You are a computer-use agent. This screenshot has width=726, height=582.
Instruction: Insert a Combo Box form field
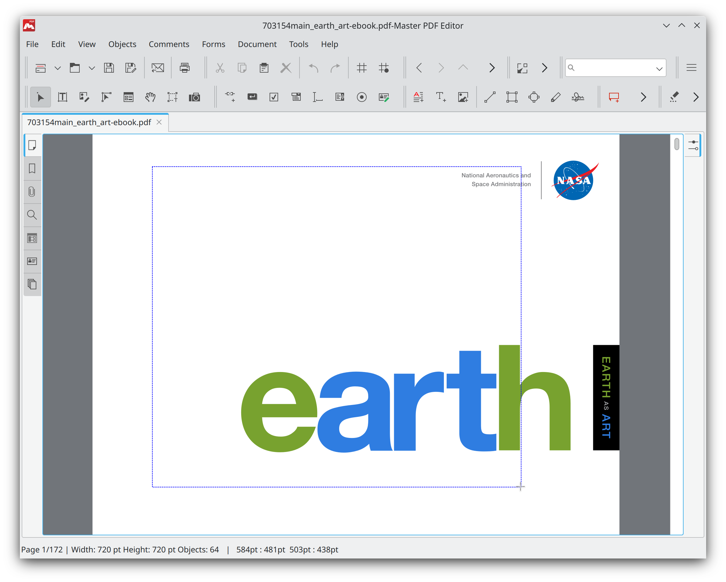point(296,97)
